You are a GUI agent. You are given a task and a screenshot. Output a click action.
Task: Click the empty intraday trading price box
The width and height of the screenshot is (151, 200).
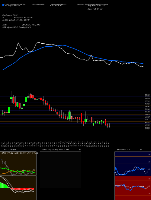click(x=60, y=170)
